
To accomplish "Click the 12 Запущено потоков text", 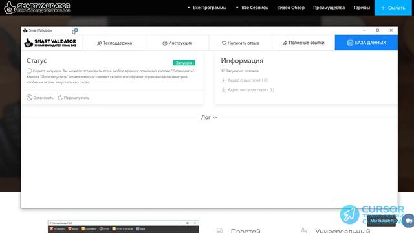I will pyautogui.click(x=240, y=71).
